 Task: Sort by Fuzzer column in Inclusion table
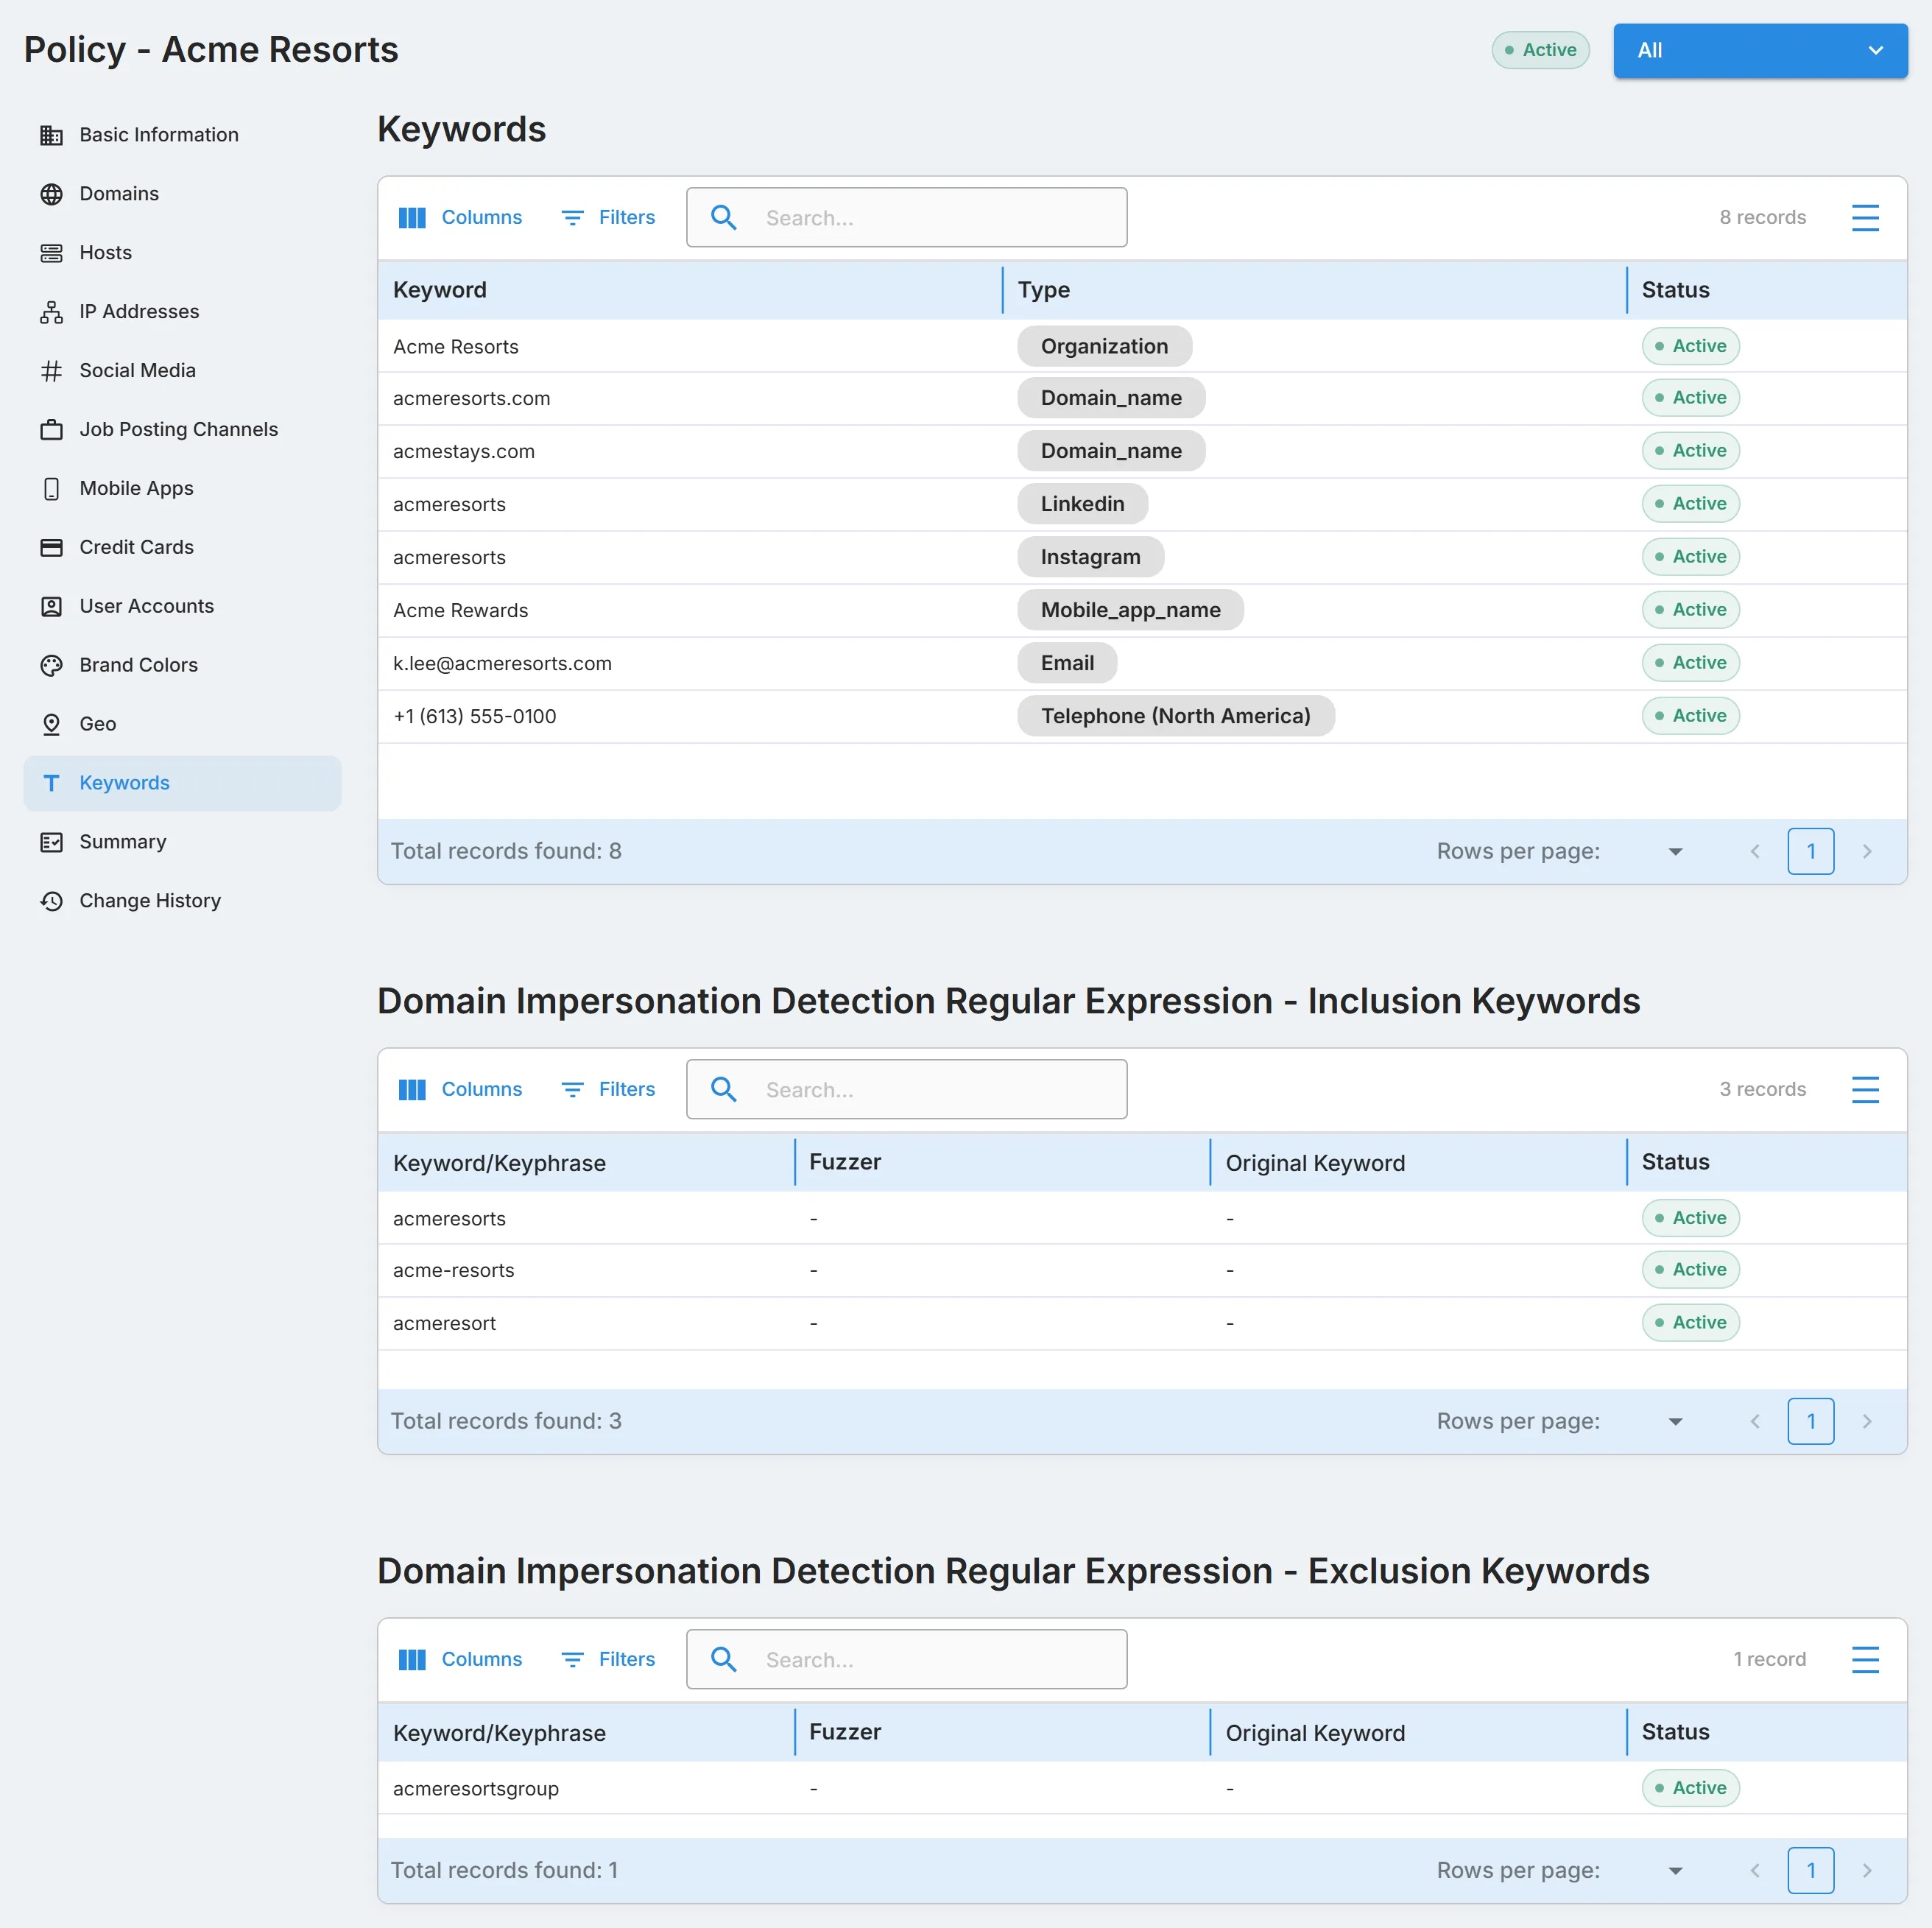point(845,1162)
